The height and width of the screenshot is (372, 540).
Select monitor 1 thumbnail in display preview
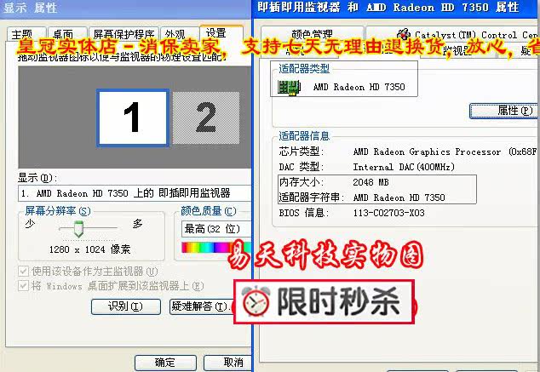tap(133, 117)
